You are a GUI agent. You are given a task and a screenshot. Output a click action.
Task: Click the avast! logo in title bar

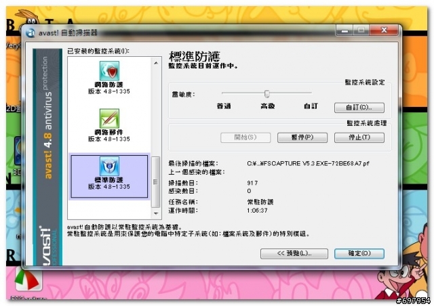tap(30, 33)
